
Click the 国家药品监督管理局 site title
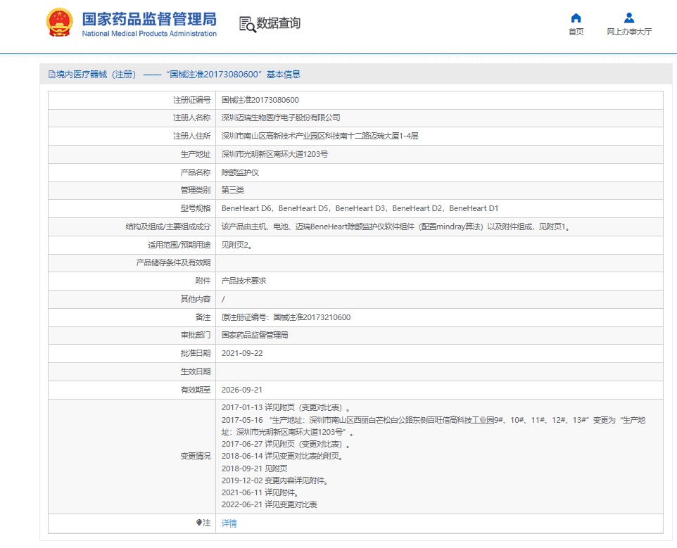(149, 19)
